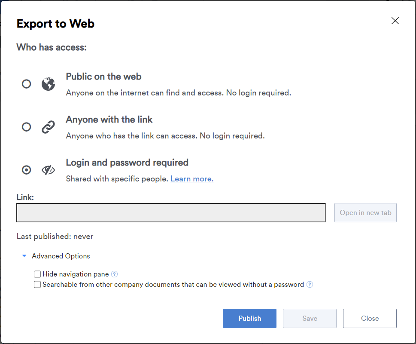Click the Save button
The image size is (416, 344).
(x=310, y=318)
